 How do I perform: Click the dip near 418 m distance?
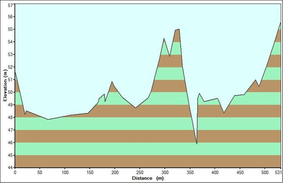pos(224,113)
